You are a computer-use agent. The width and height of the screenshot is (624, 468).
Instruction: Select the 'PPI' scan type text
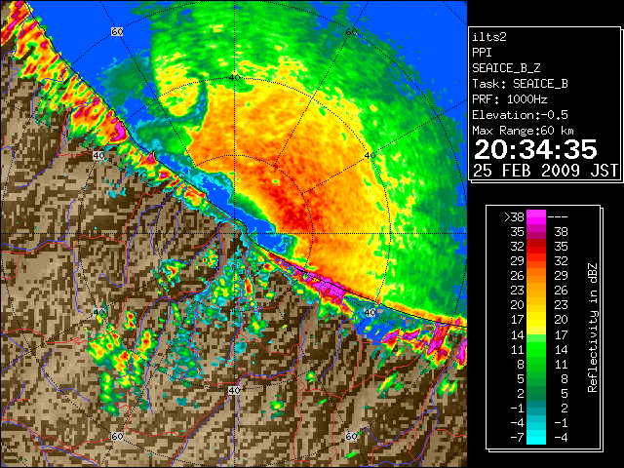[x=482, y=53]
